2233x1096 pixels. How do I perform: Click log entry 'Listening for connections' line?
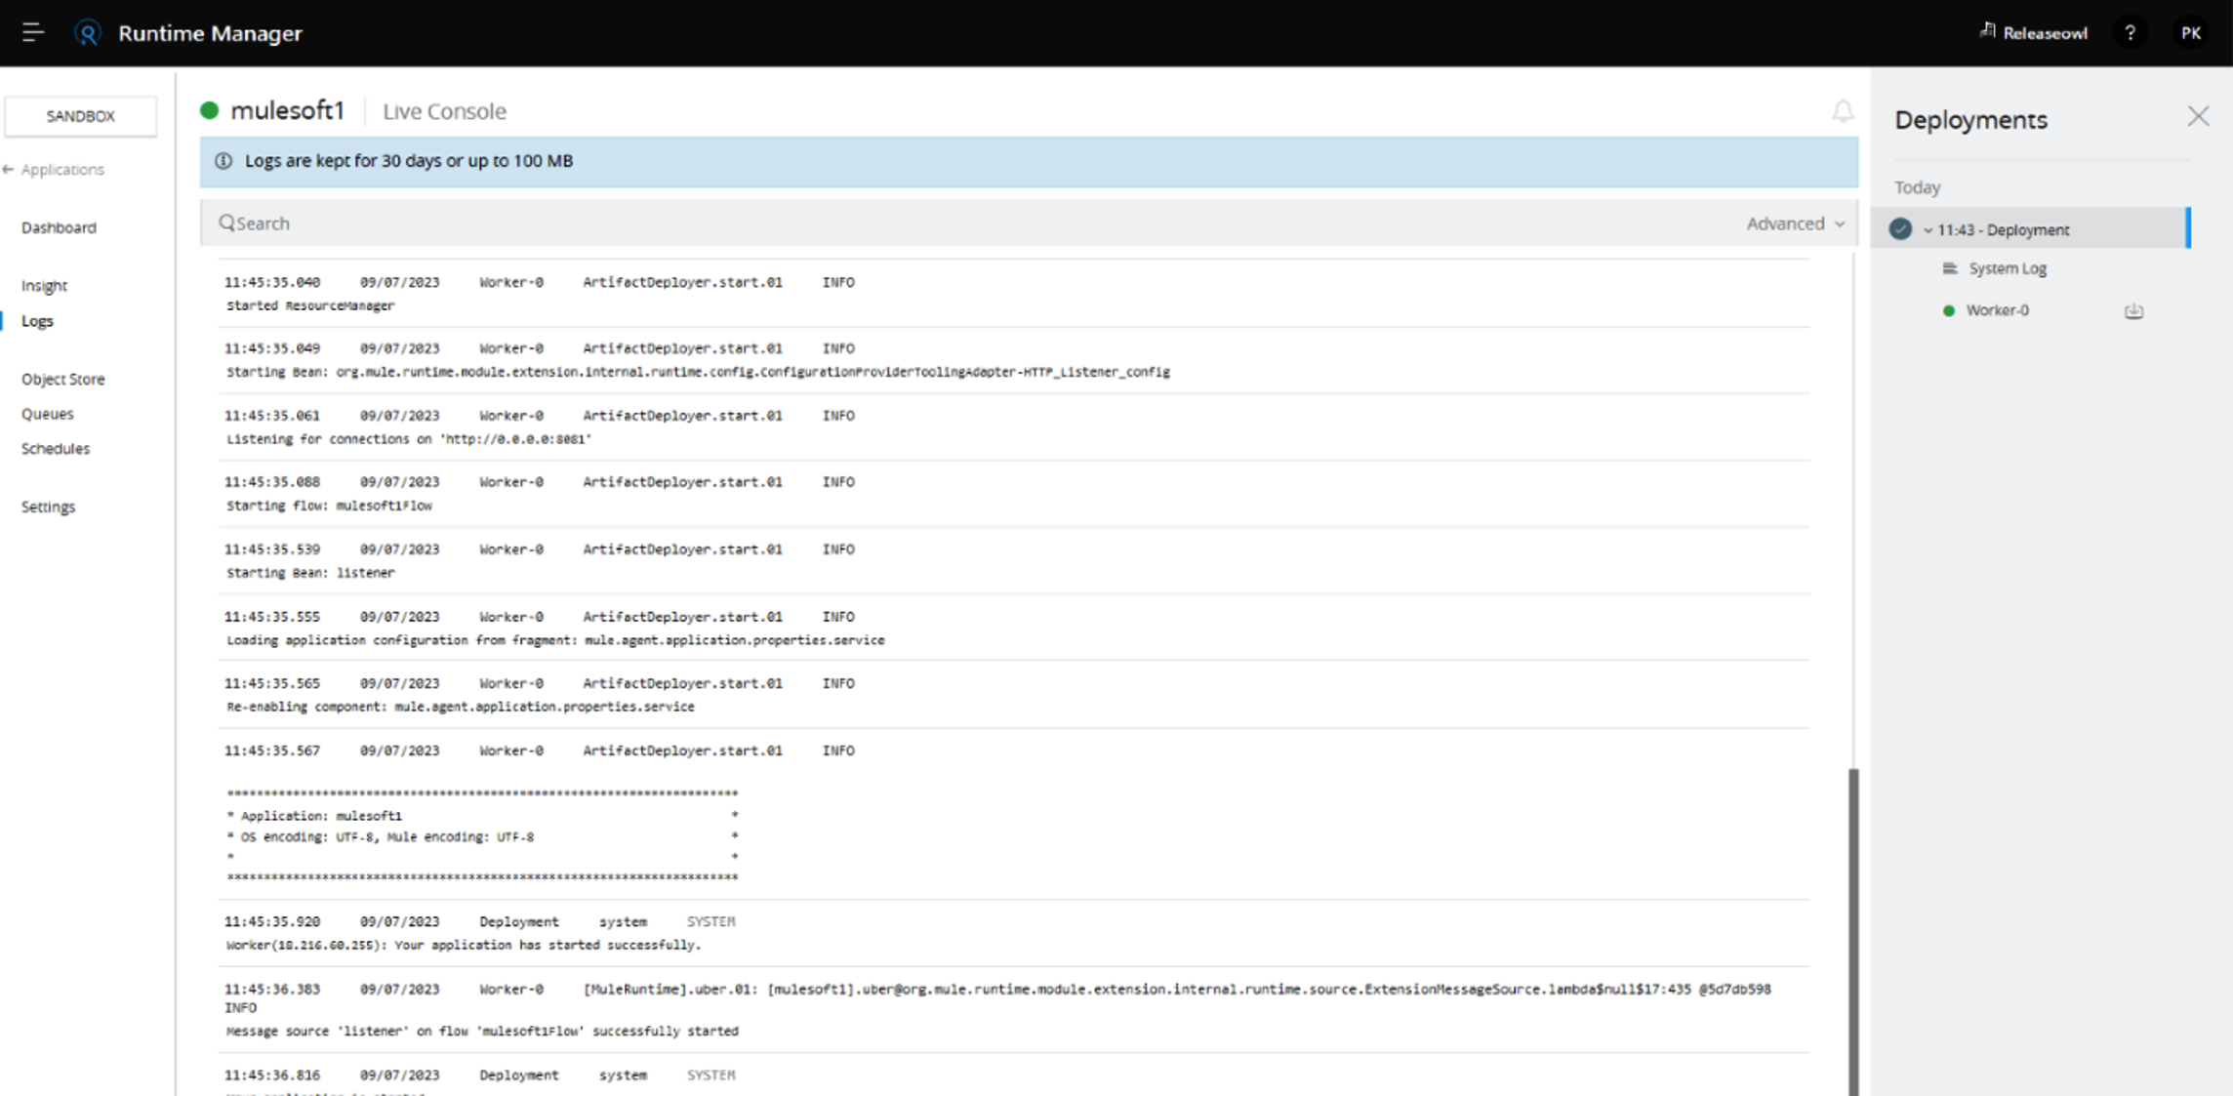409,439
